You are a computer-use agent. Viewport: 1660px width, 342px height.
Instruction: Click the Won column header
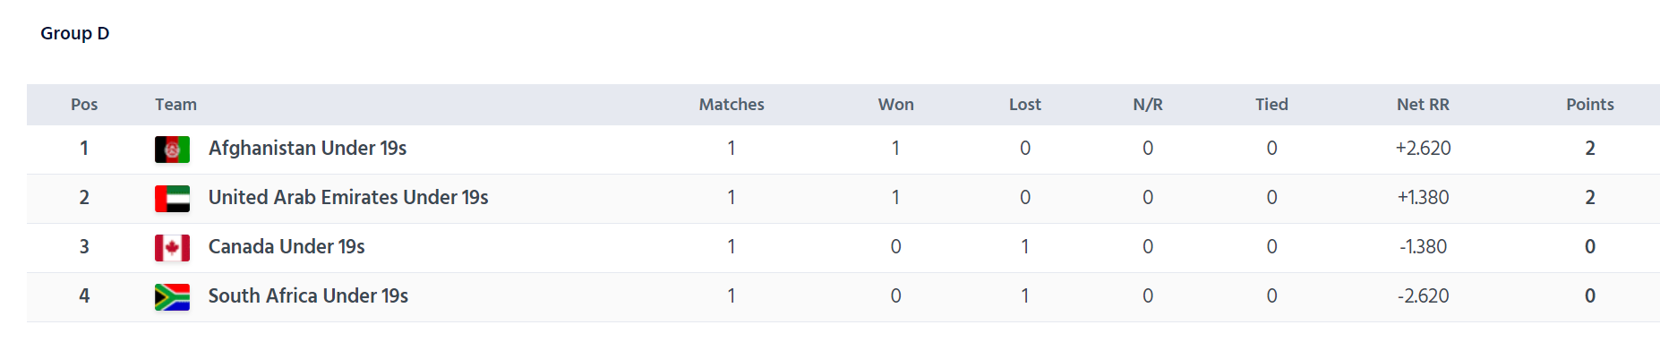point(895,105)
